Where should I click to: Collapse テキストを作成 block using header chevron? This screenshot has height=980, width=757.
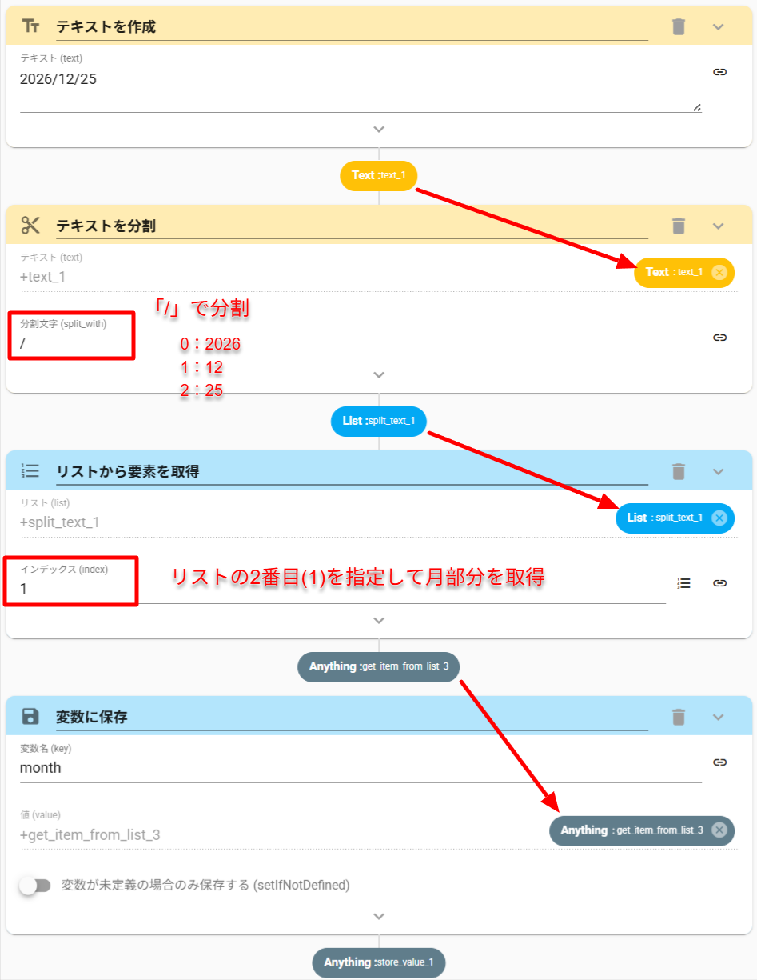pyautogui.click(x=718, y=27)
